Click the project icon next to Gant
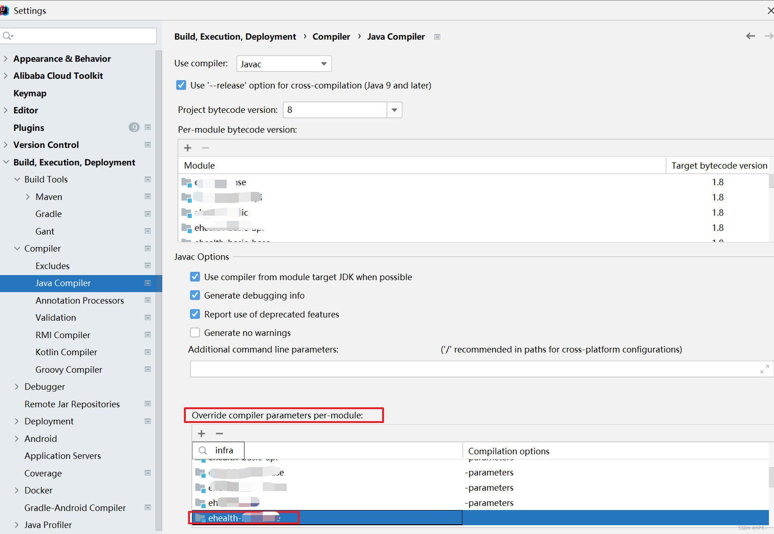 pyautogui.click(x=148, y=231)
